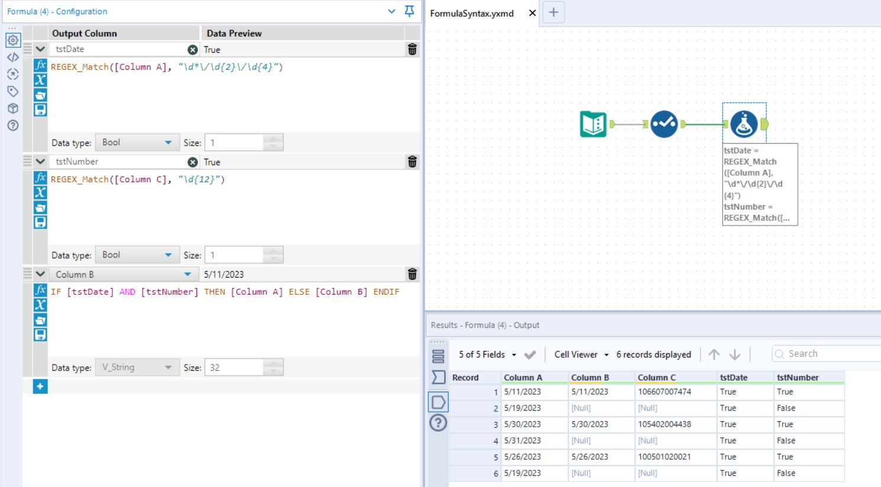Select the Formula tool on the workflow canvas
The width and height of the screenshot is (881, 487).
[x=744, y=124]
